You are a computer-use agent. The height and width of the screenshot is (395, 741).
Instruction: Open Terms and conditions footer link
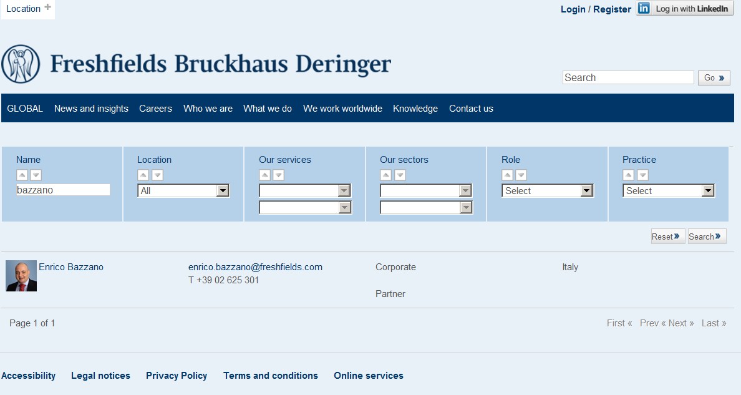click(x=271, y=376)
